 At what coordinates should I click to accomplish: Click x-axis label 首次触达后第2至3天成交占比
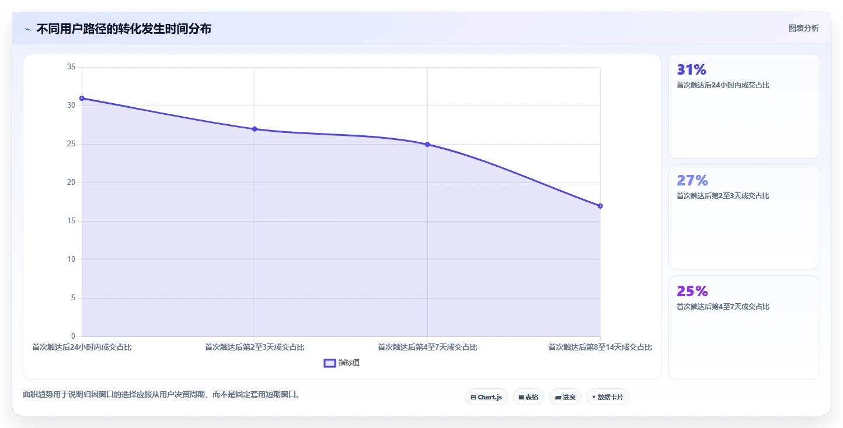pos(255,347)
